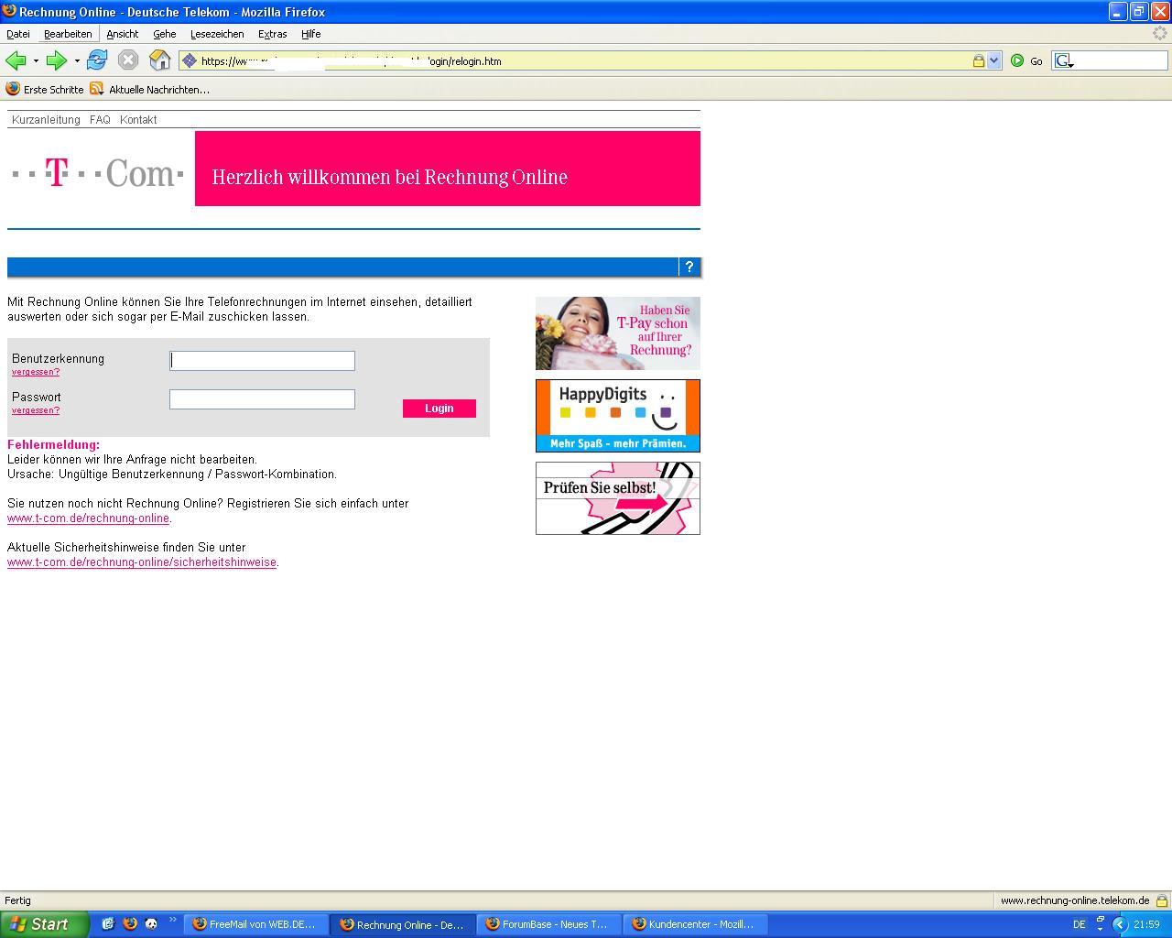Click the Kurzanleitung link
This screenshot has height=938, width=1172.
[46, 120]
